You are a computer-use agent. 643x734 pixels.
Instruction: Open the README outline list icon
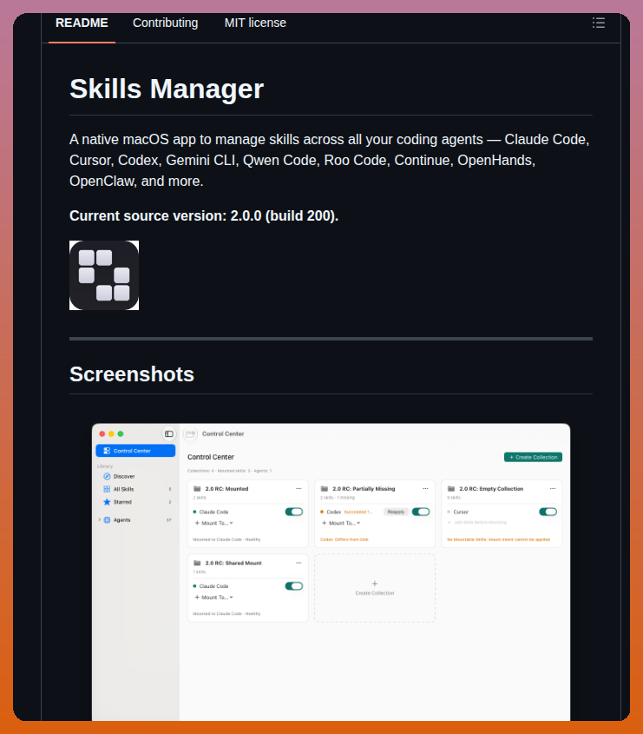click(x=599, y=23)
